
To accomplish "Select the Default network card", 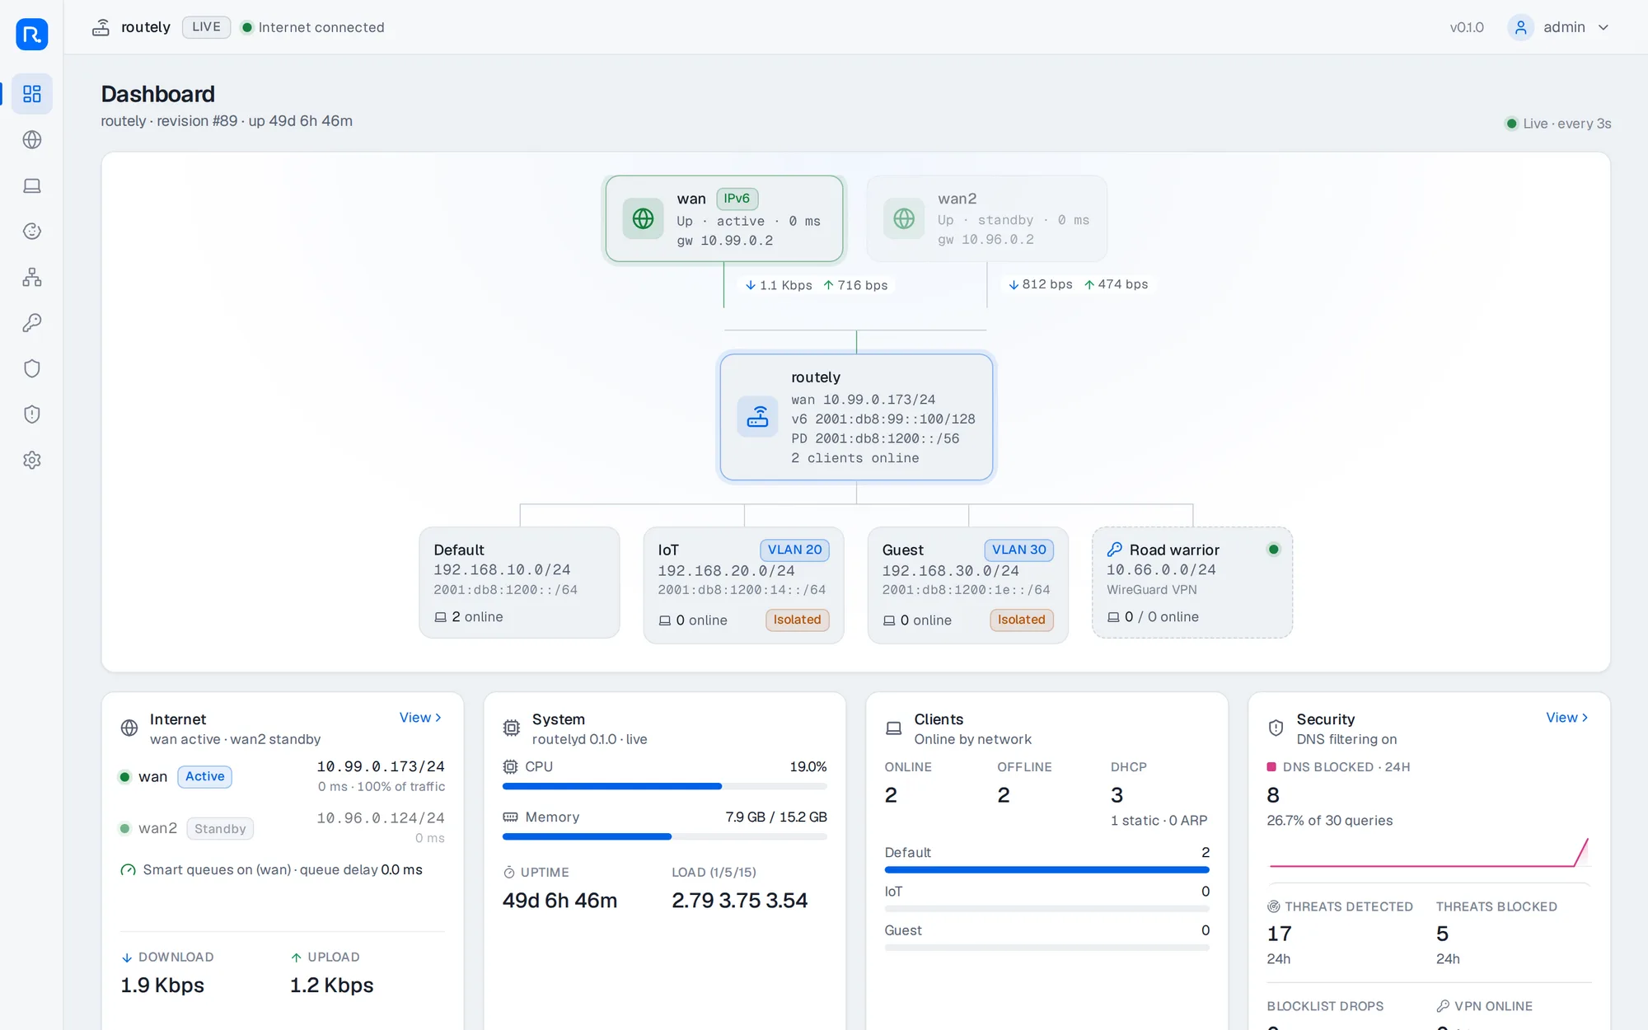I will click(x=519, y=583).
